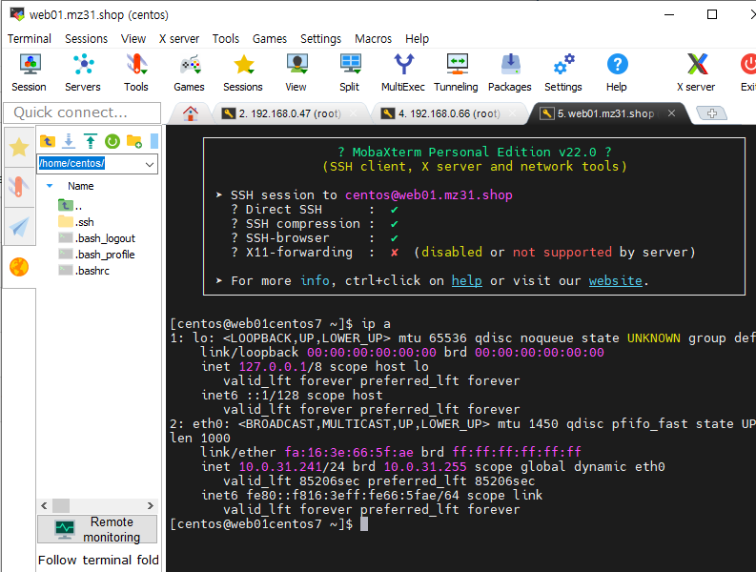The height and width of the screenshot is (572, 756).
Task: Refresh the SFTP current folder
Action: [x=112, y=141]
